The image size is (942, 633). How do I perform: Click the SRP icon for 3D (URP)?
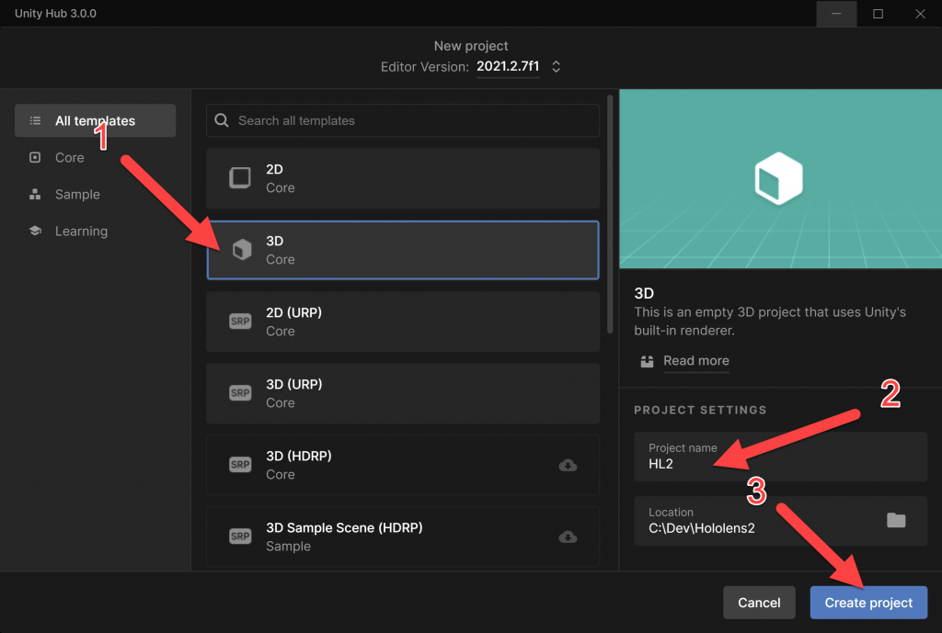point(240,393)
